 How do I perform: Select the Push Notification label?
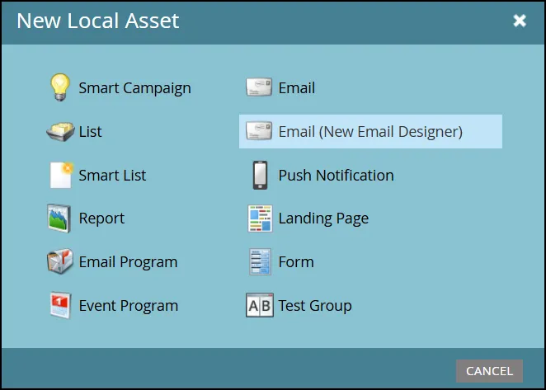coord(336,175)
